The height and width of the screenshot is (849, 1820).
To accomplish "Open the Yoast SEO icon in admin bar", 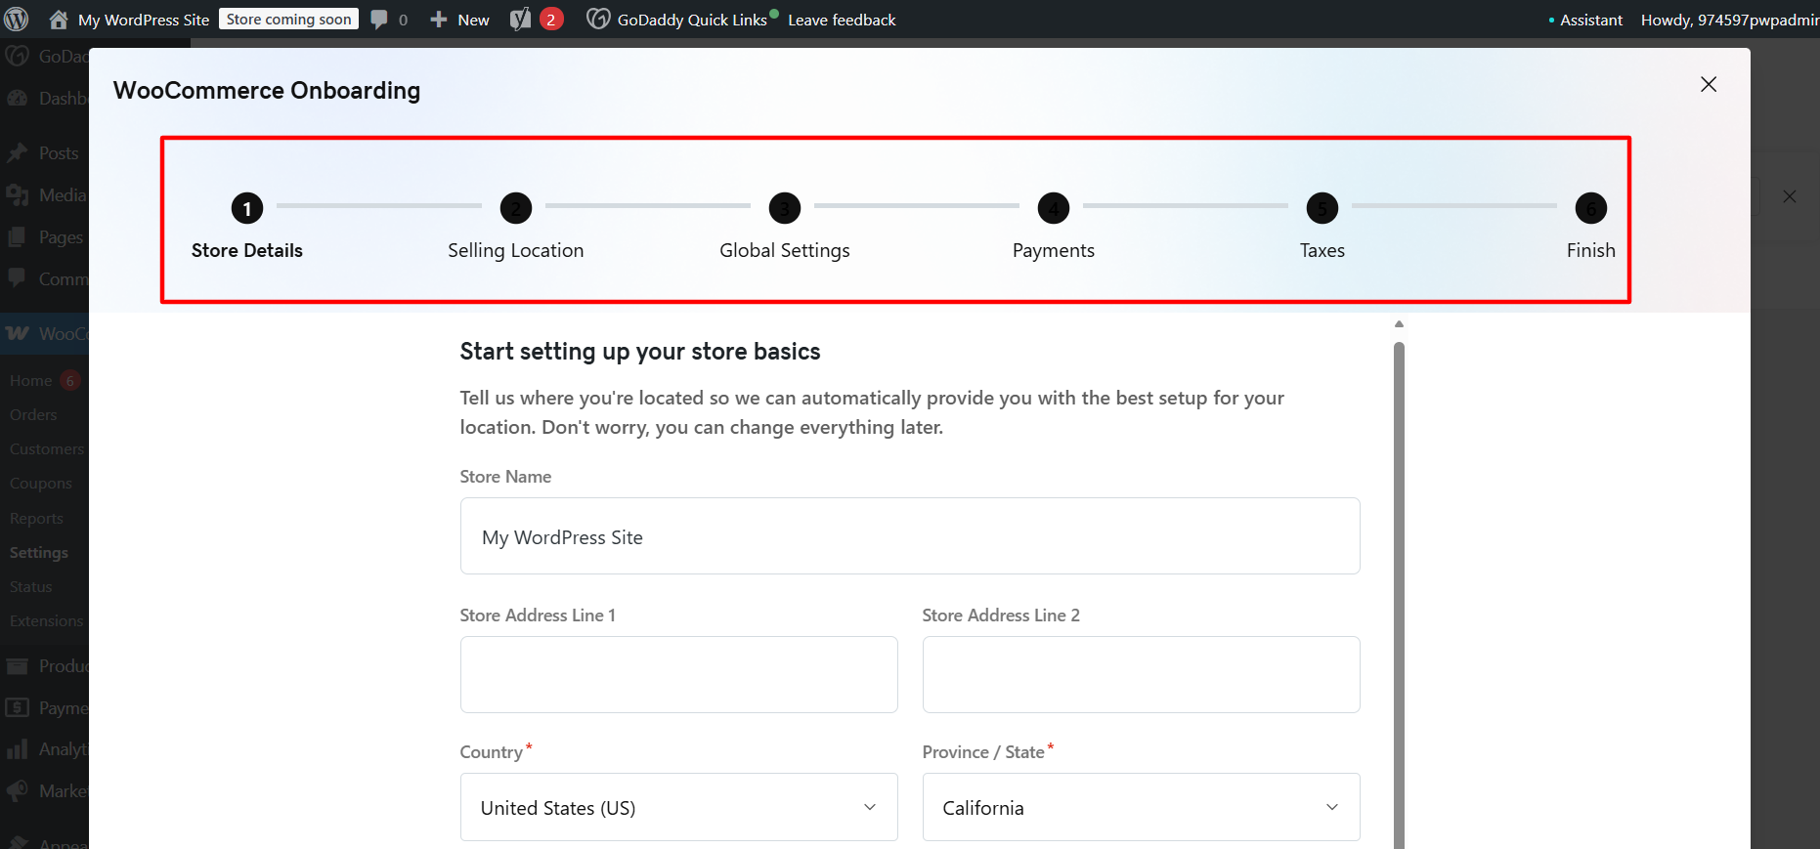I will point(521,20).
